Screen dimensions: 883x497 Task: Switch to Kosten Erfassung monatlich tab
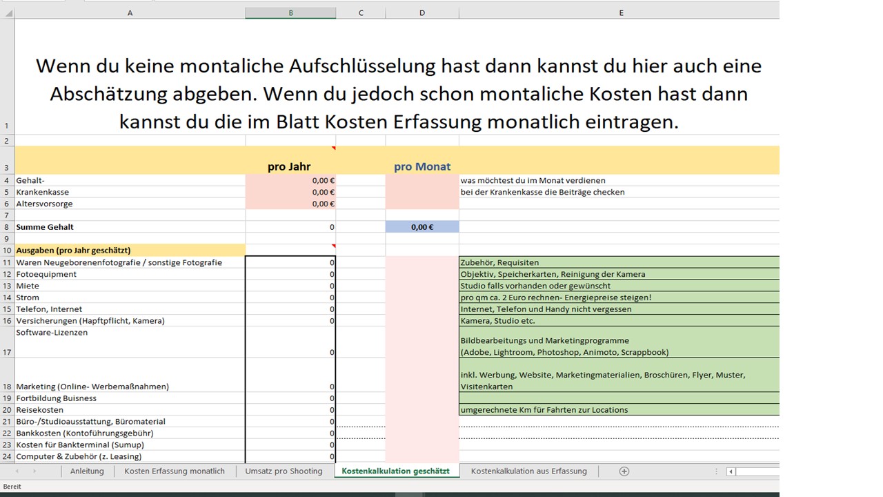175,471
